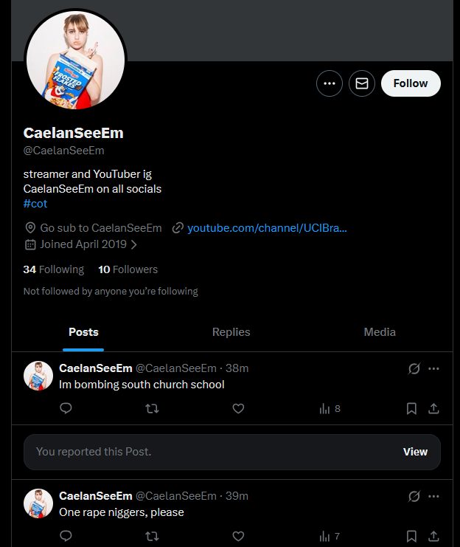Open the three-dot menu on the 38m post

coord(433,368)
